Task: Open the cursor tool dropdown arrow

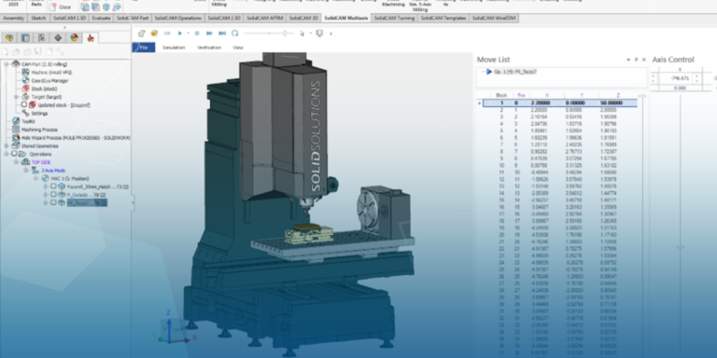Action: (311, 34)
